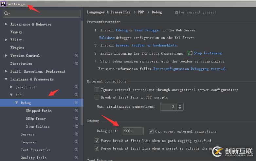256x161 pixels.
Task: Collapse the Languages & Frameworks node
Action: pos(6,79)
